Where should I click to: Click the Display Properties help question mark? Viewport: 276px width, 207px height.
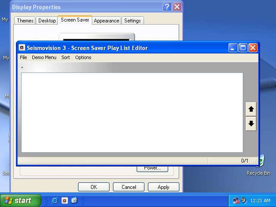point(167,7)
